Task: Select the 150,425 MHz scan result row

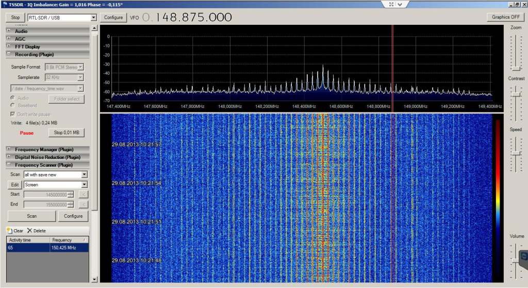Action: pos(47,248)
